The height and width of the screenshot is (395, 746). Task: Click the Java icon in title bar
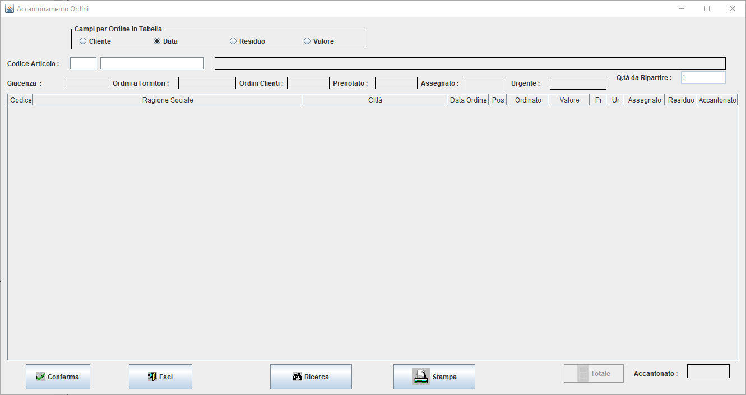(9, 9)
